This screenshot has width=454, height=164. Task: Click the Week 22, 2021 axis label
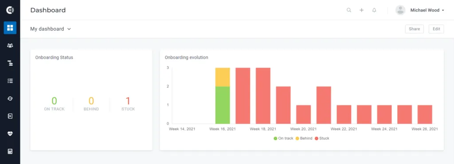pos(344,129)
